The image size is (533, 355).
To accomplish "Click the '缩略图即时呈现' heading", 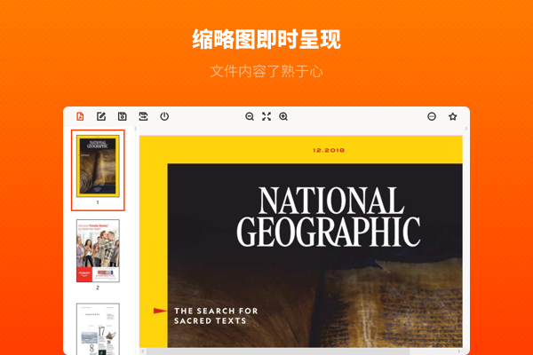I will tap(266, 39).
